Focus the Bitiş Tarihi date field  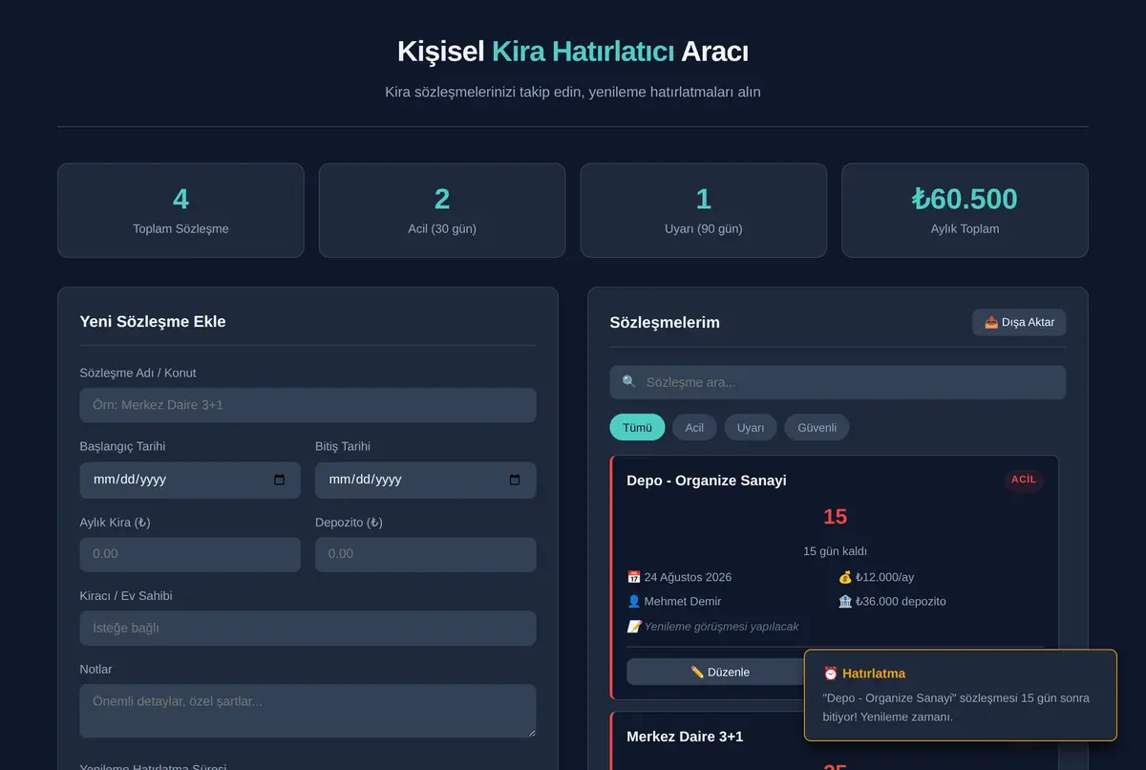click(425, 480)
